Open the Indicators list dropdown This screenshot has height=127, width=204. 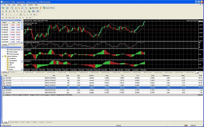click(29, 11)
